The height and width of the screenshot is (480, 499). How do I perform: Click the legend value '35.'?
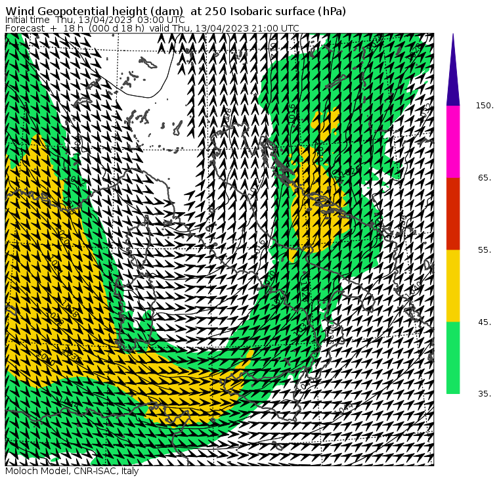(485, 394)
